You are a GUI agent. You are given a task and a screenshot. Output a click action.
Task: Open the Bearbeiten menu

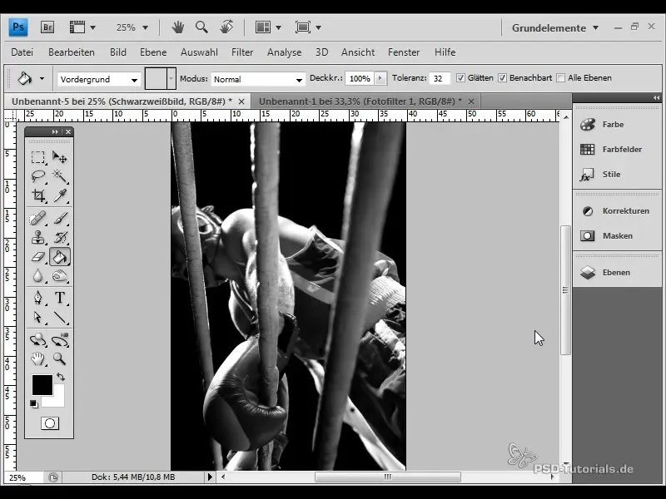coord(72,52)
